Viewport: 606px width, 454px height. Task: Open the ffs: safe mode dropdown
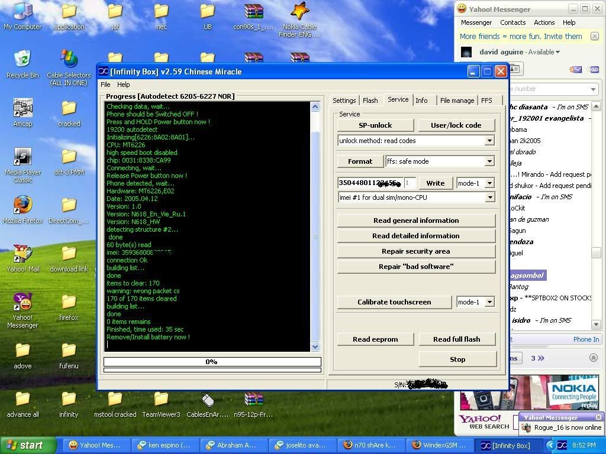pyautogui.click(x=489, y=161)
